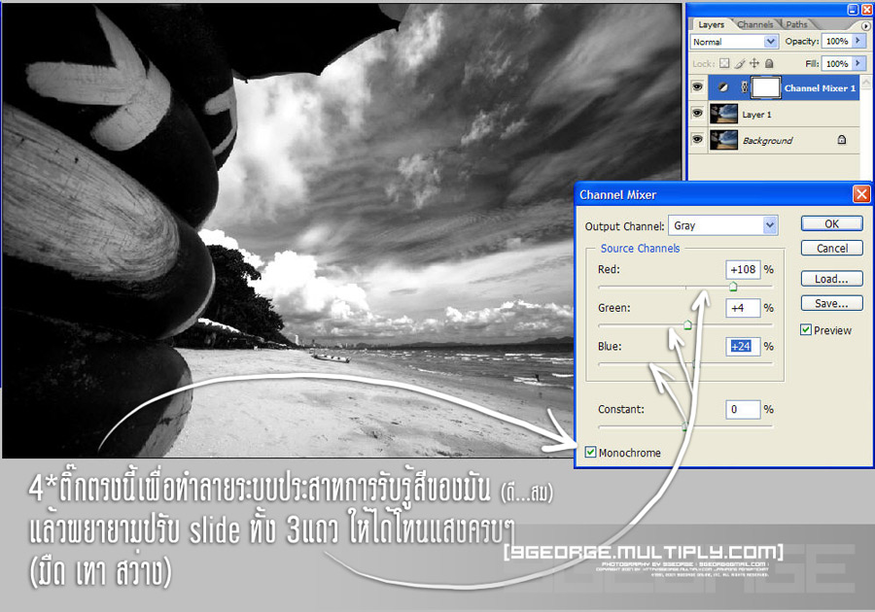The height and width of the screenshot is (612, 875).
Task: Uncheck the Monochrome checkbox
Action: 591,453
